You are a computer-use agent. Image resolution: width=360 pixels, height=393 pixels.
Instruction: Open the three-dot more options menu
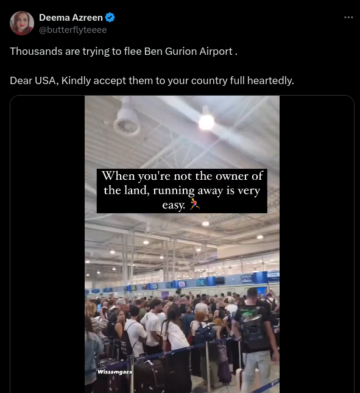(x=348, y=17)
